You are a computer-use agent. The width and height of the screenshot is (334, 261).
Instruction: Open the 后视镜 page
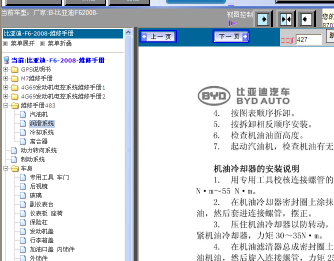pos(38,186)
